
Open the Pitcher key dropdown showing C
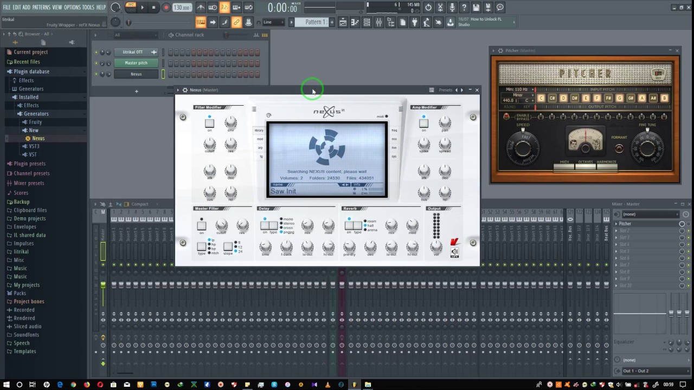pos(526,101)
